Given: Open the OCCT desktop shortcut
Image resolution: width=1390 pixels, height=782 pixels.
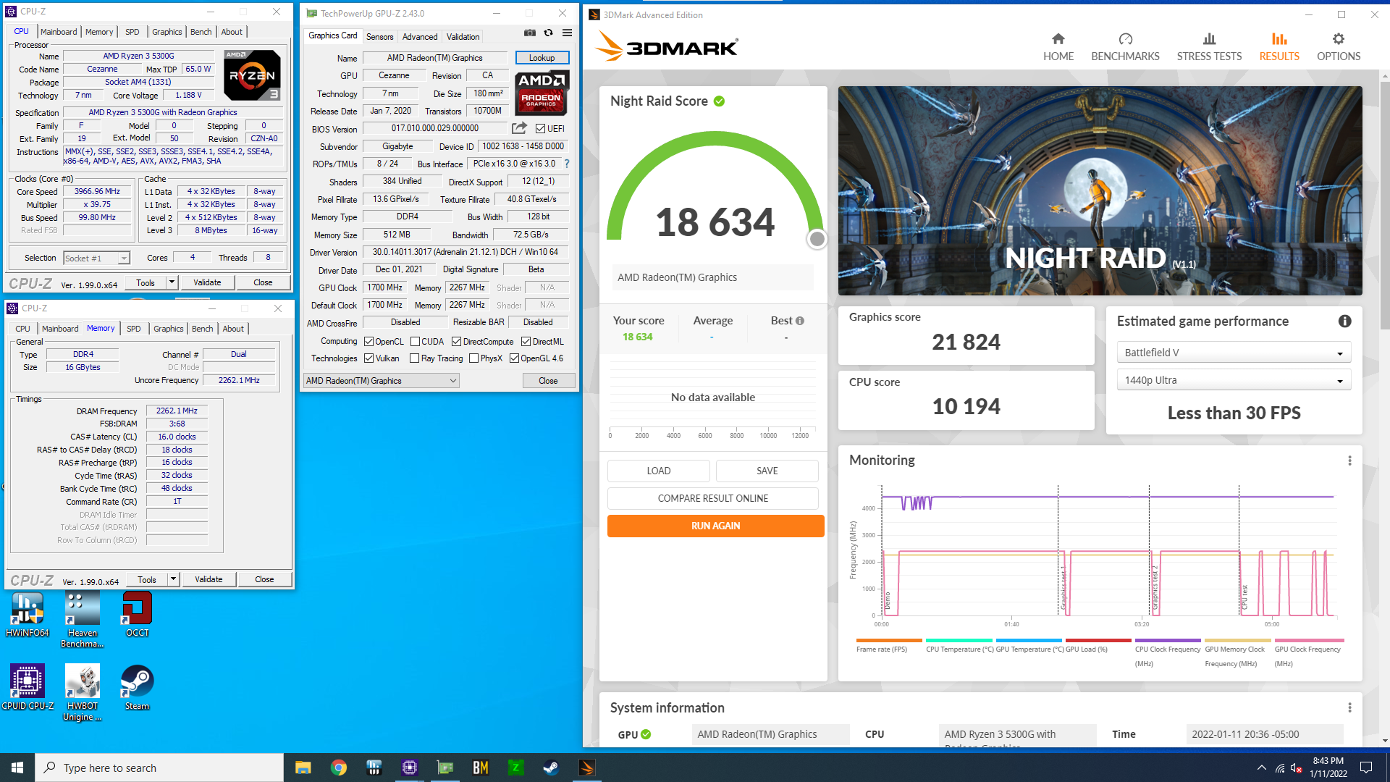Looking at the screenshot, I should pos(137,615).
